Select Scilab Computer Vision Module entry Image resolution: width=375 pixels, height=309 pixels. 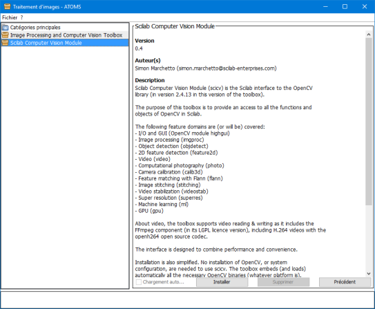coord(46,43)
